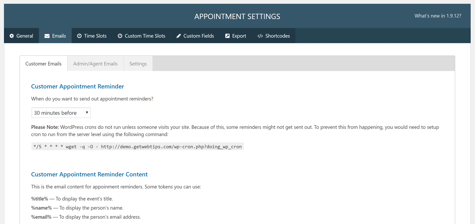Click the envelope icon beside Emails
475x224 pixels.
(47, 36)
